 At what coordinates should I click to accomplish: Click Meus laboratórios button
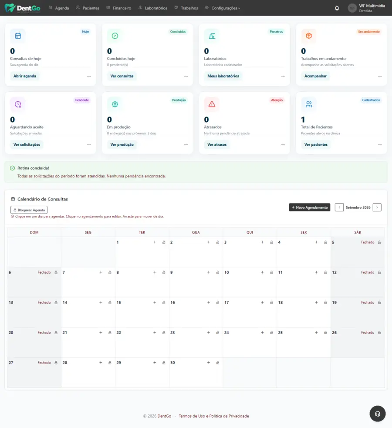point(223,76)
